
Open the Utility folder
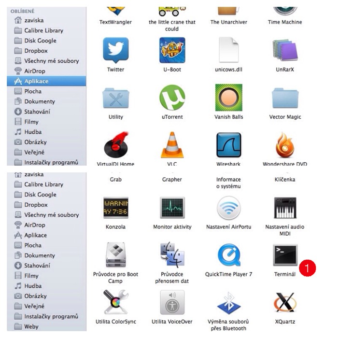click(116, 99)
